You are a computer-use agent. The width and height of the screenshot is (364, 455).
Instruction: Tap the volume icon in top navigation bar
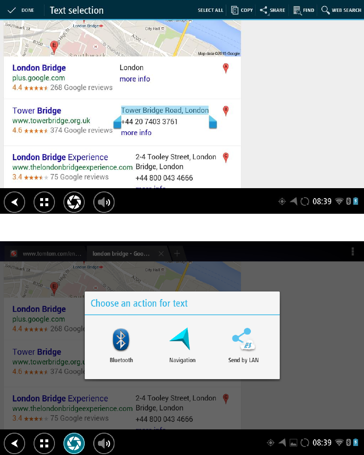click(104, 202)
